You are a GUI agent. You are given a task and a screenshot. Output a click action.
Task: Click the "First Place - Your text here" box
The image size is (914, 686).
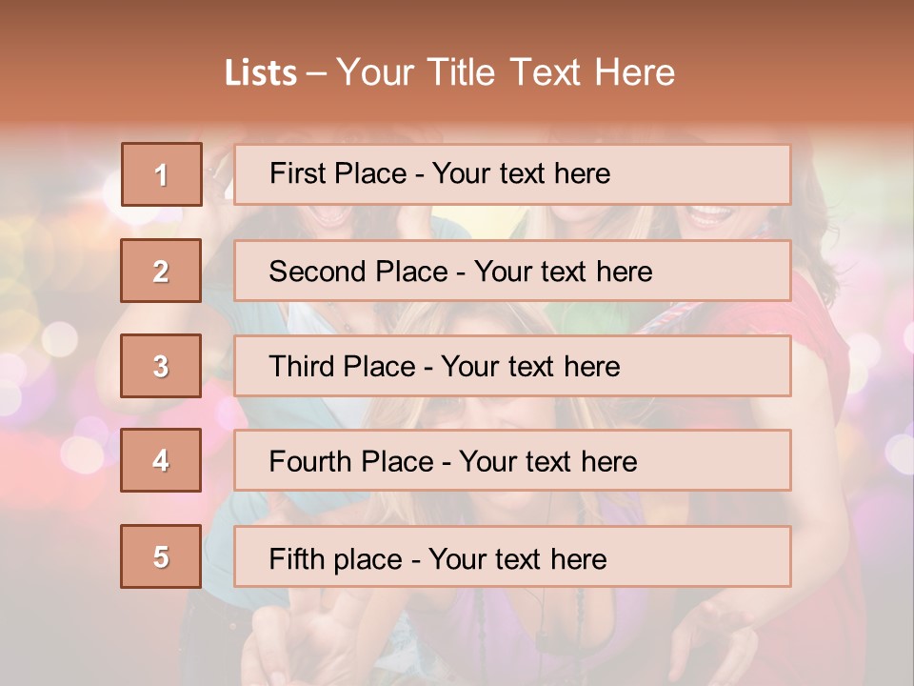tap(512, 174)
